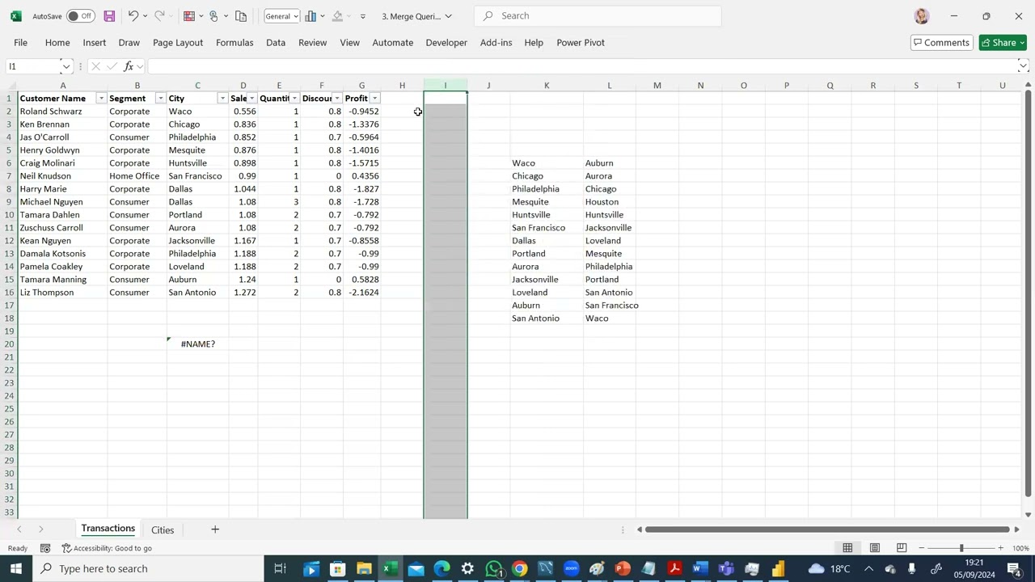Open Task View on the taskbar
Viewport: 1035px width, 582px height.
[x=280, y=569]
